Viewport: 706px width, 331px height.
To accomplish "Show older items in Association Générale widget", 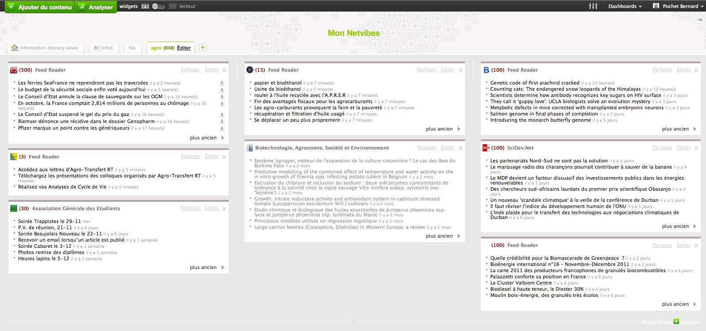I will click(x=207, y=267).
